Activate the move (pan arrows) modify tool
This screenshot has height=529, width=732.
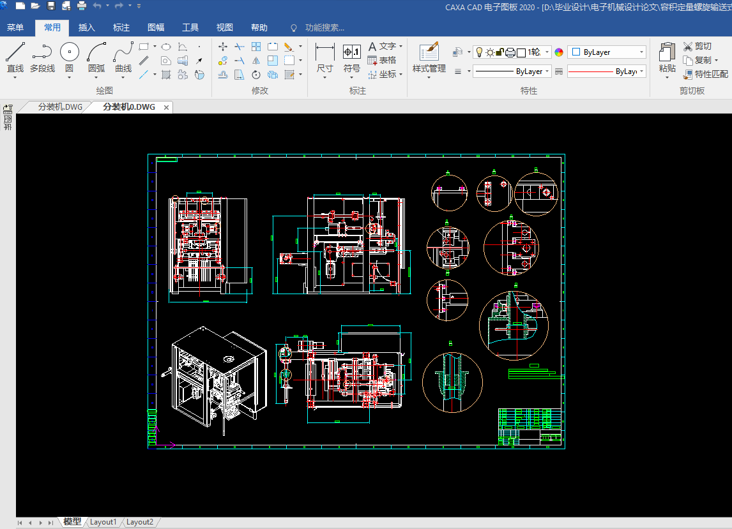(x=223, y=47)
